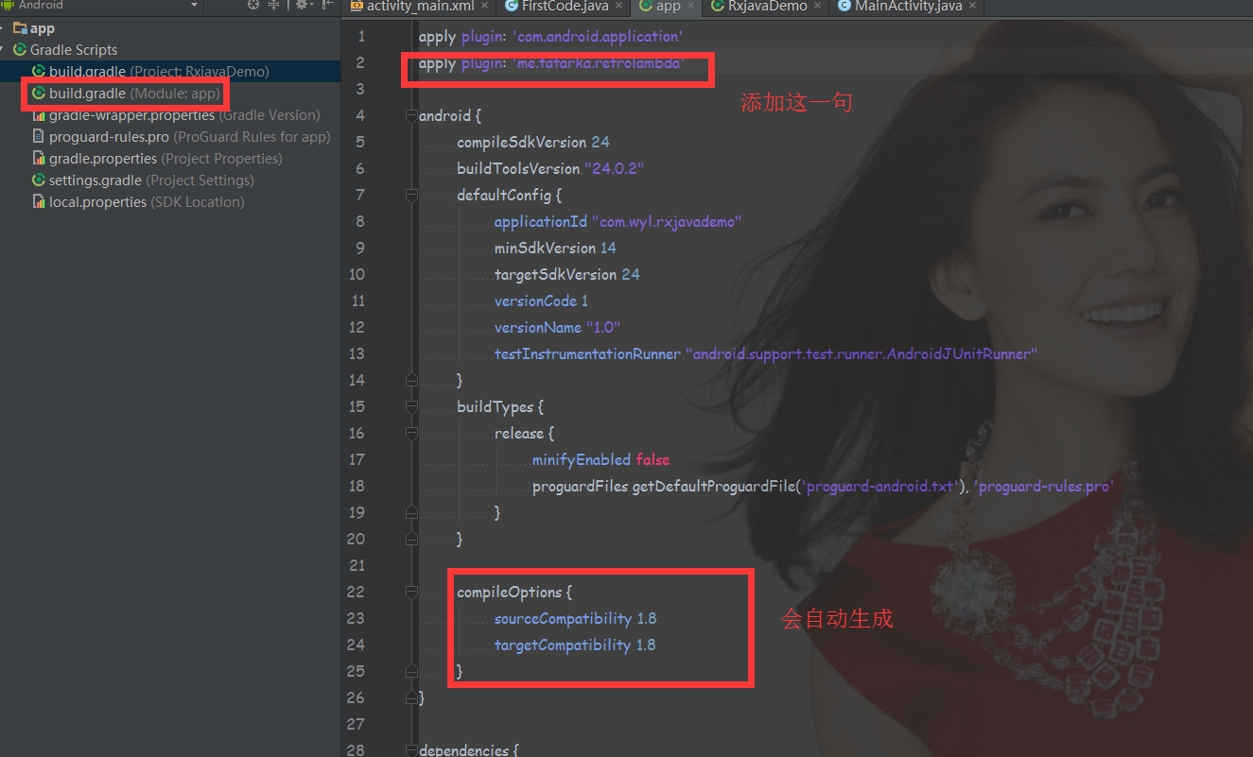Click the proguardFiles getDefaultProguardFile line
This screenshot has height=757, width=1253.
(823, 486)
